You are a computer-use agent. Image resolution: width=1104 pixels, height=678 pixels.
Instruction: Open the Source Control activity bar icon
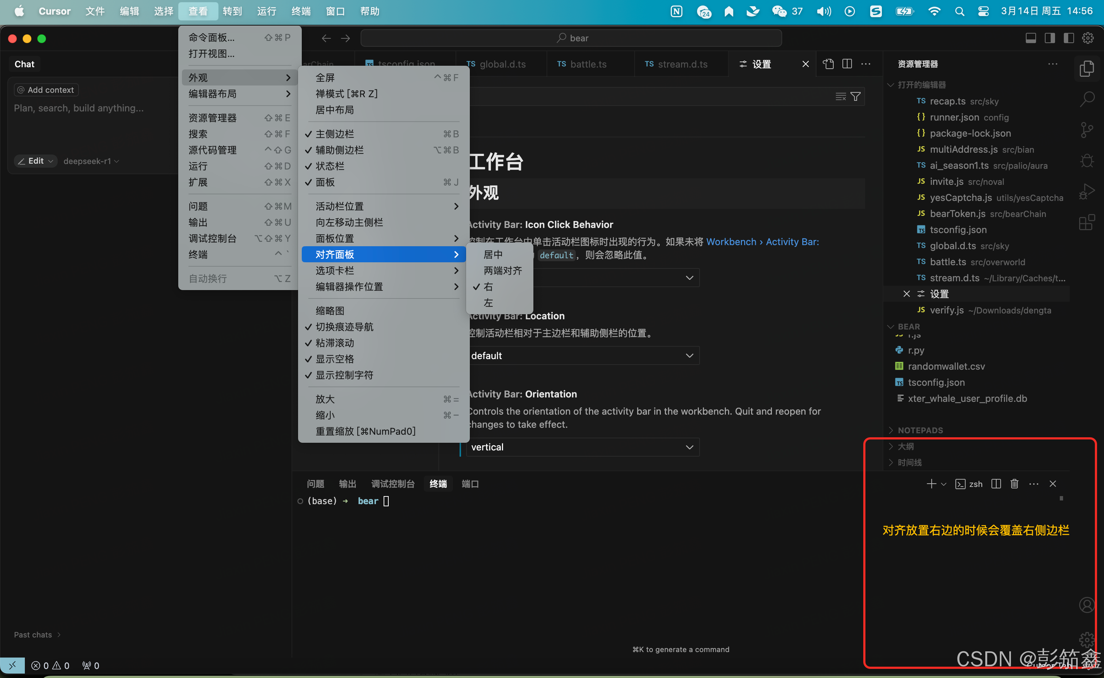[x=1087, y=130]
